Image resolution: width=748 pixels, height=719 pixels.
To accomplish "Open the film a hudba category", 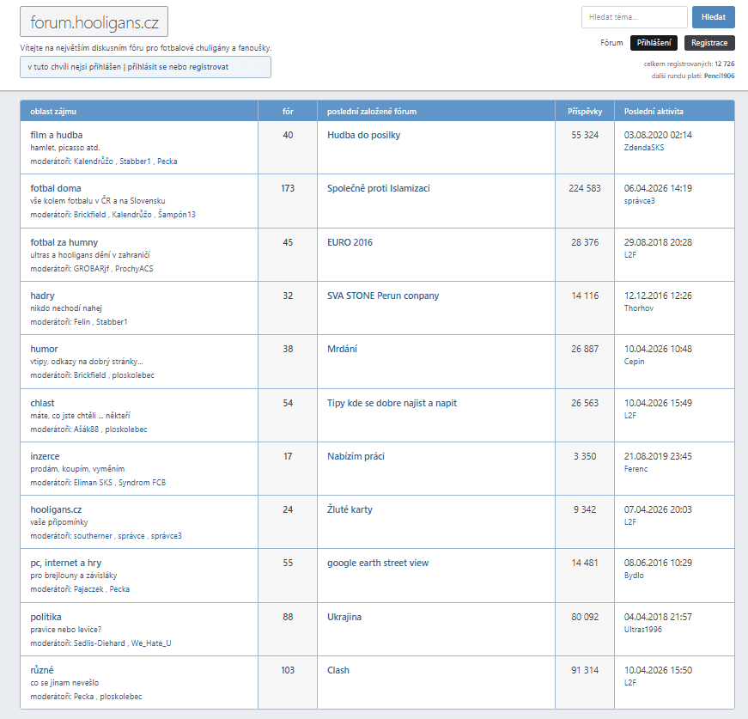I will coord(56,135).
